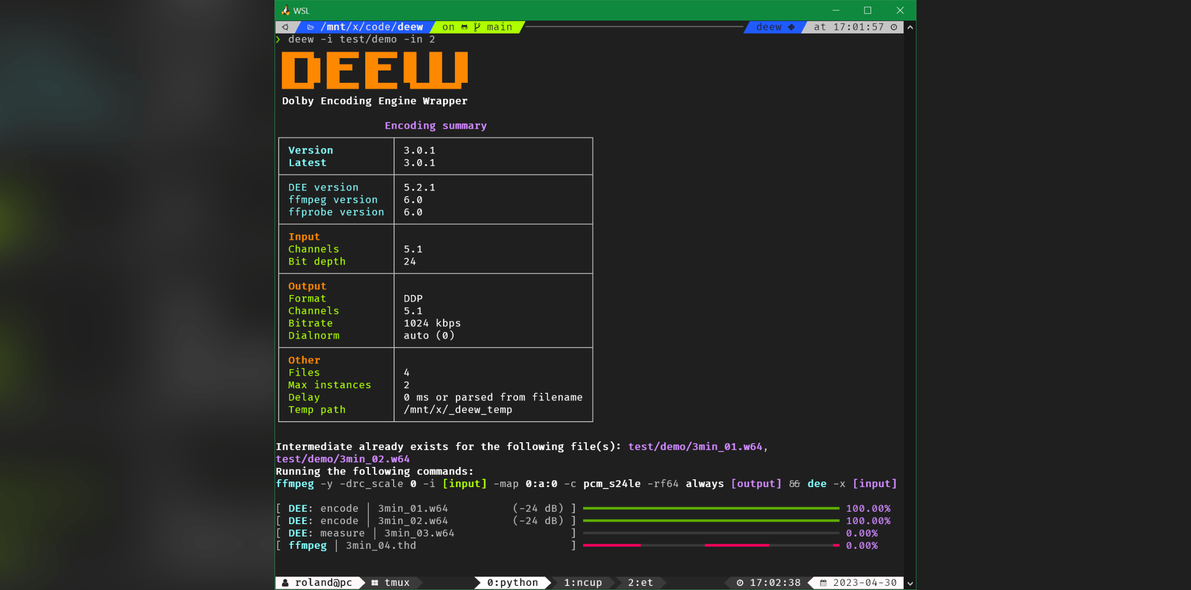Screen dimensions: 1191x590
Task: Click the WSL penguin icon in the title bar
Action: (285, 10)
